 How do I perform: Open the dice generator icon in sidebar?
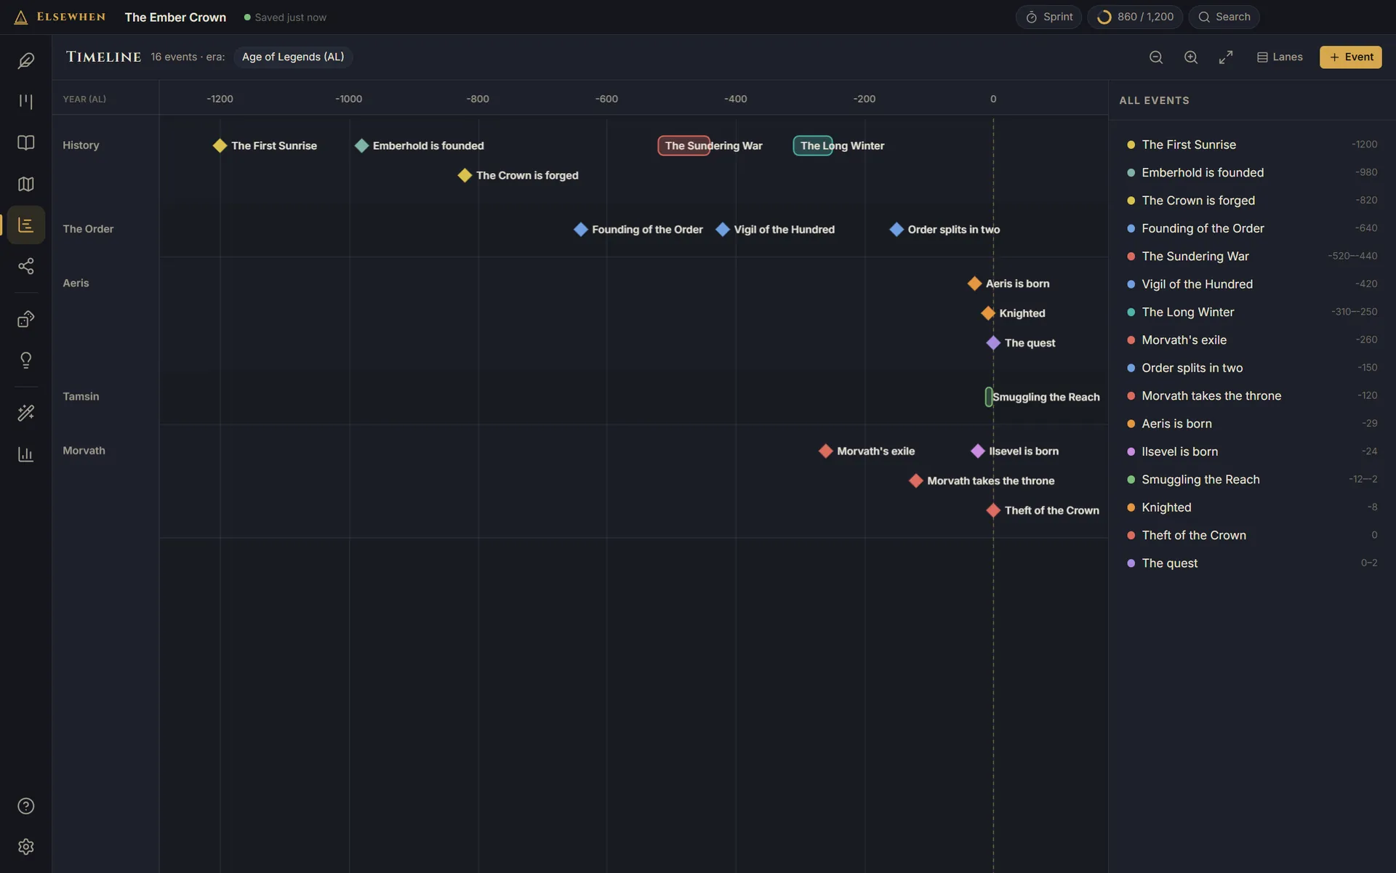(x=25, y=319)
